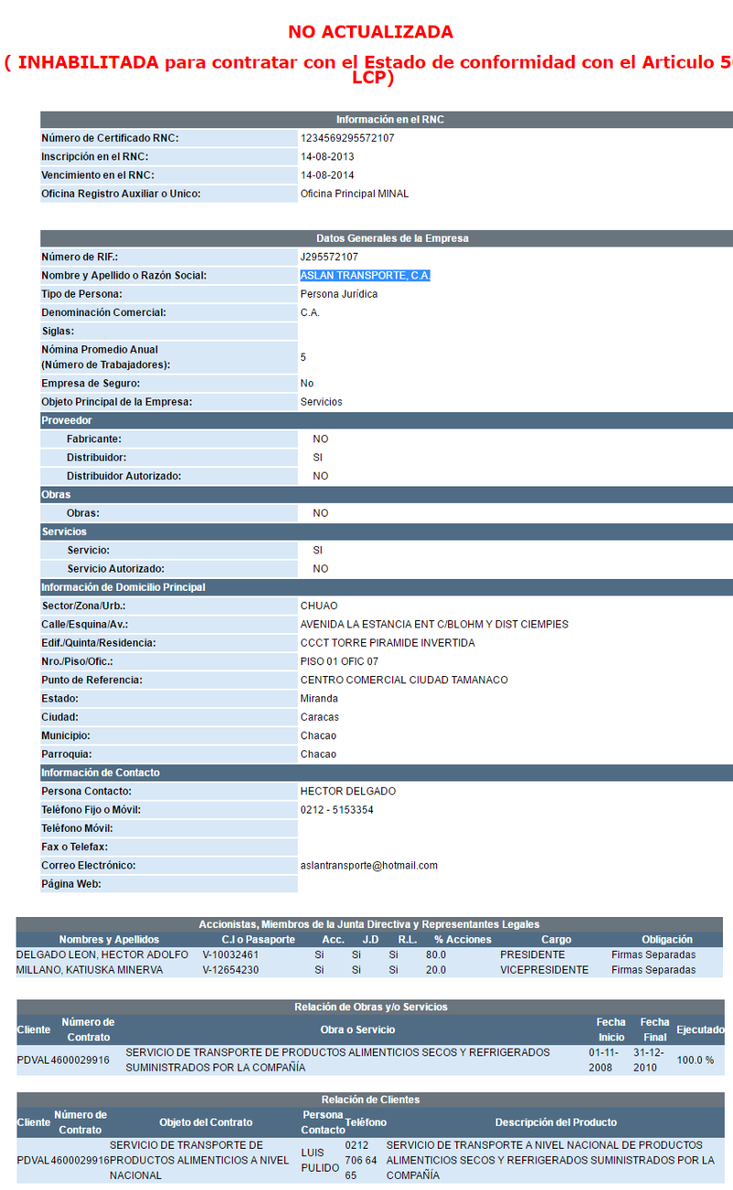Click the email address aslantransporte@hotmail.com

[368, 866]
